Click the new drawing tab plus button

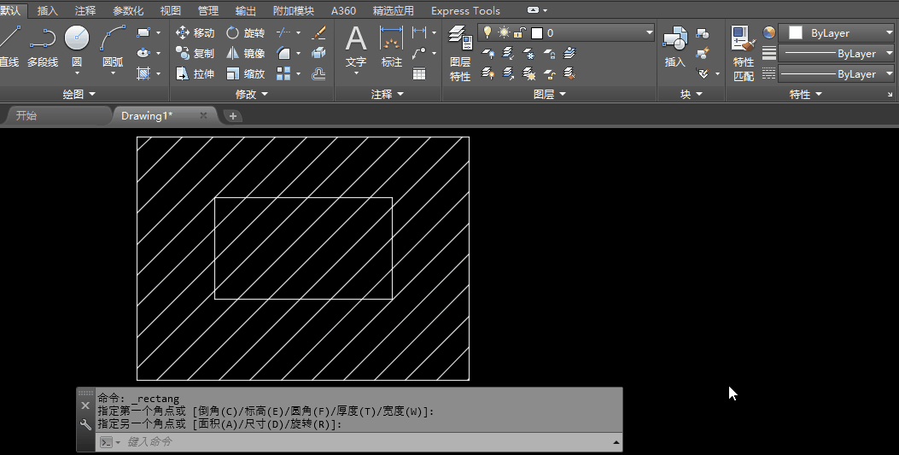click(x=232, y=116)
